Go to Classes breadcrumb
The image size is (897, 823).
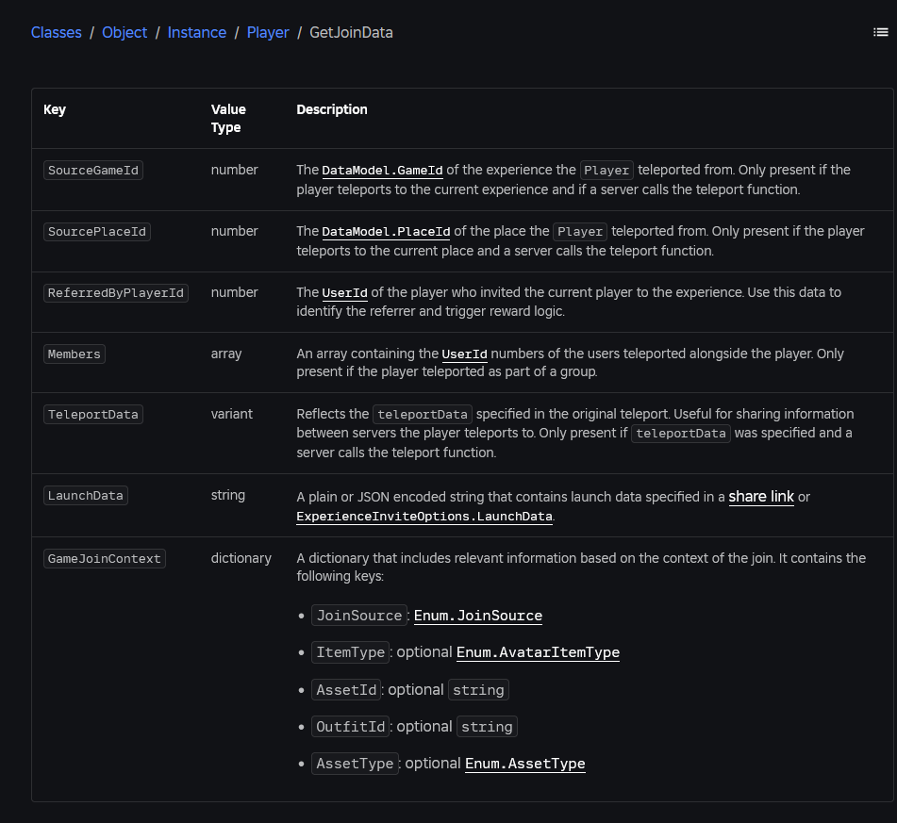point(57,32)
